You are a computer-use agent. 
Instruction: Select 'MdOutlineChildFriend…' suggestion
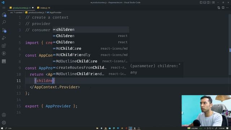point(91,74)
